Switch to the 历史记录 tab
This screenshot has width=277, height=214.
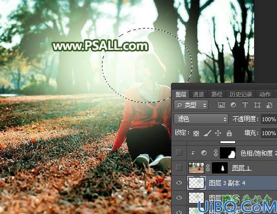tap(241, 94)
